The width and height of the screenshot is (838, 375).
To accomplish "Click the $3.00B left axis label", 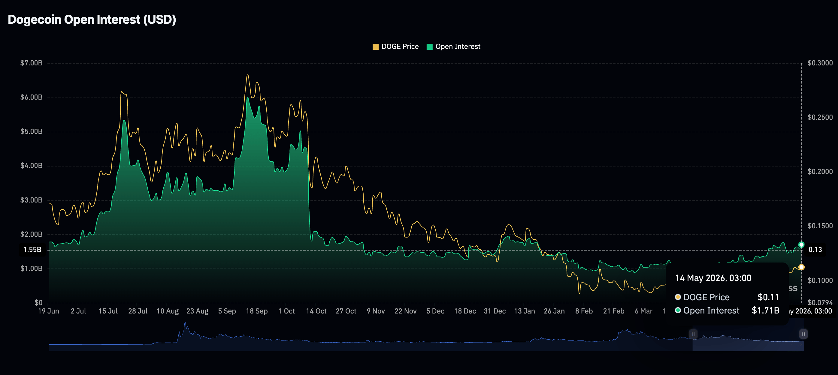I will (31, 200).
